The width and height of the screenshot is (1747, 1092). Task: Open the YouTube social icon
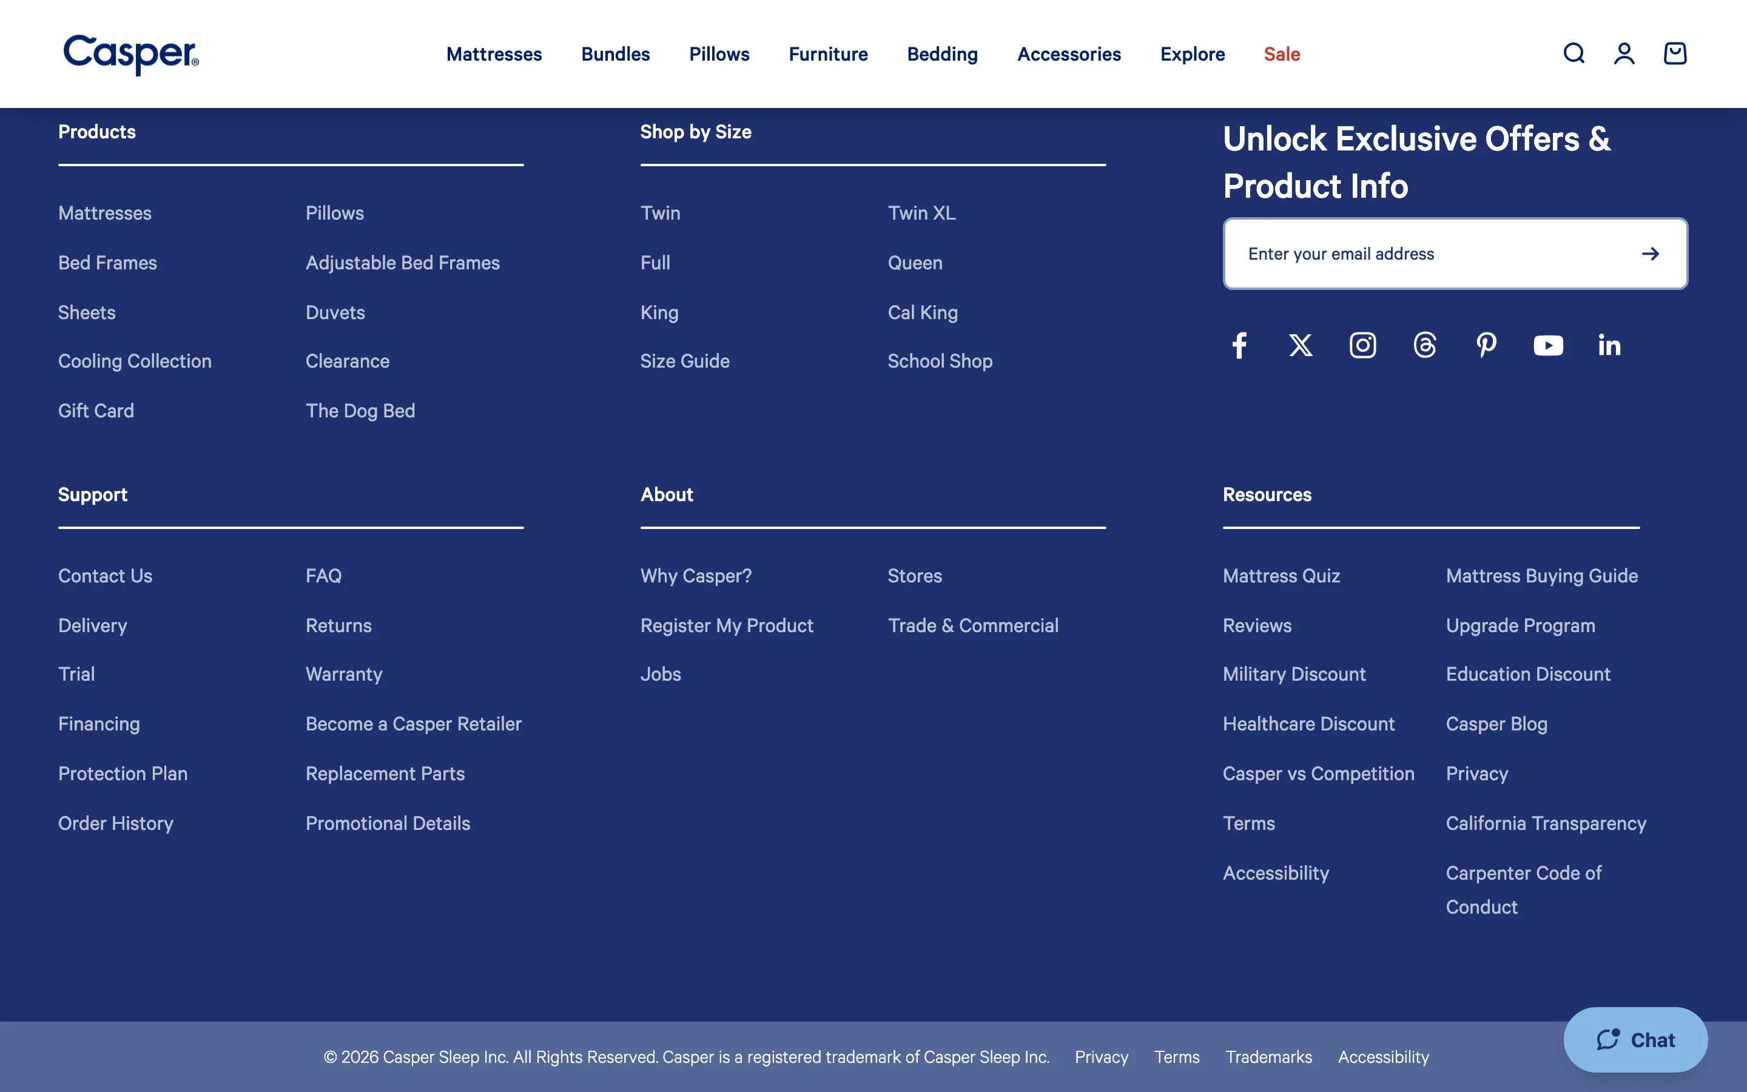1549,345
